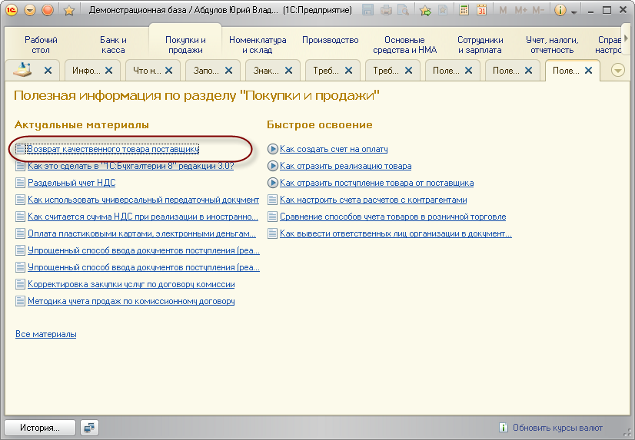Document icon beside Методика учета продаж
This screenshot has height=440, width=635.
pyautogui.click(x=20, y=301)
